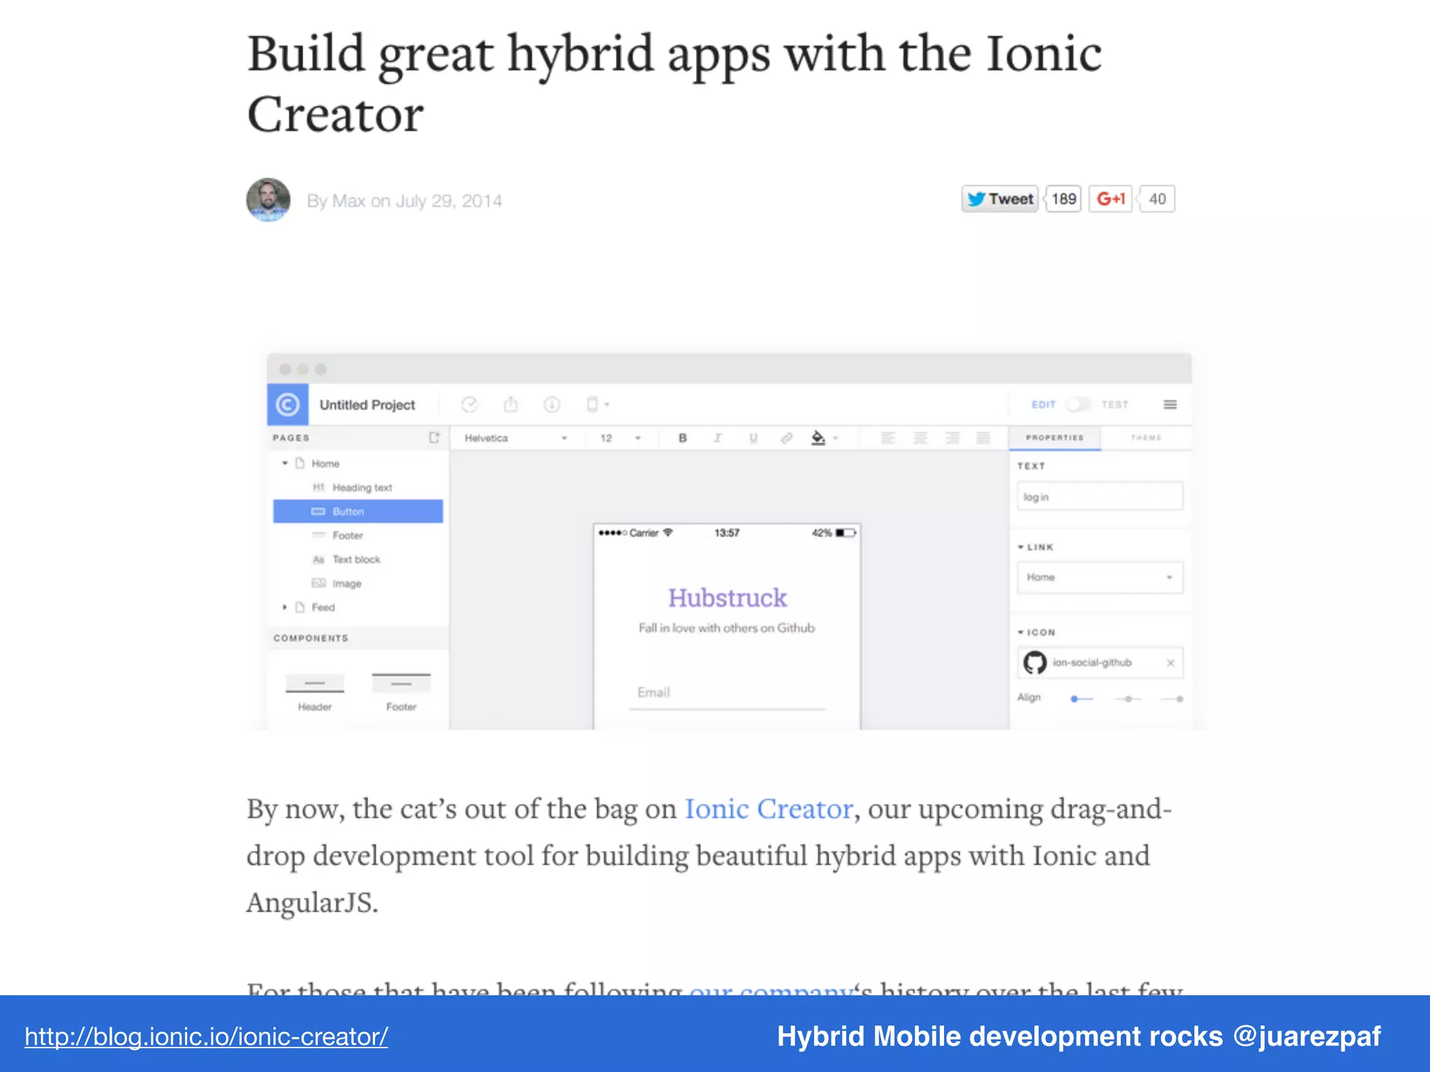Open the blog.ionic.io/ionic-creator URL
The height and width of the screenshot is (1072, 1430).
click(206, 1036)
